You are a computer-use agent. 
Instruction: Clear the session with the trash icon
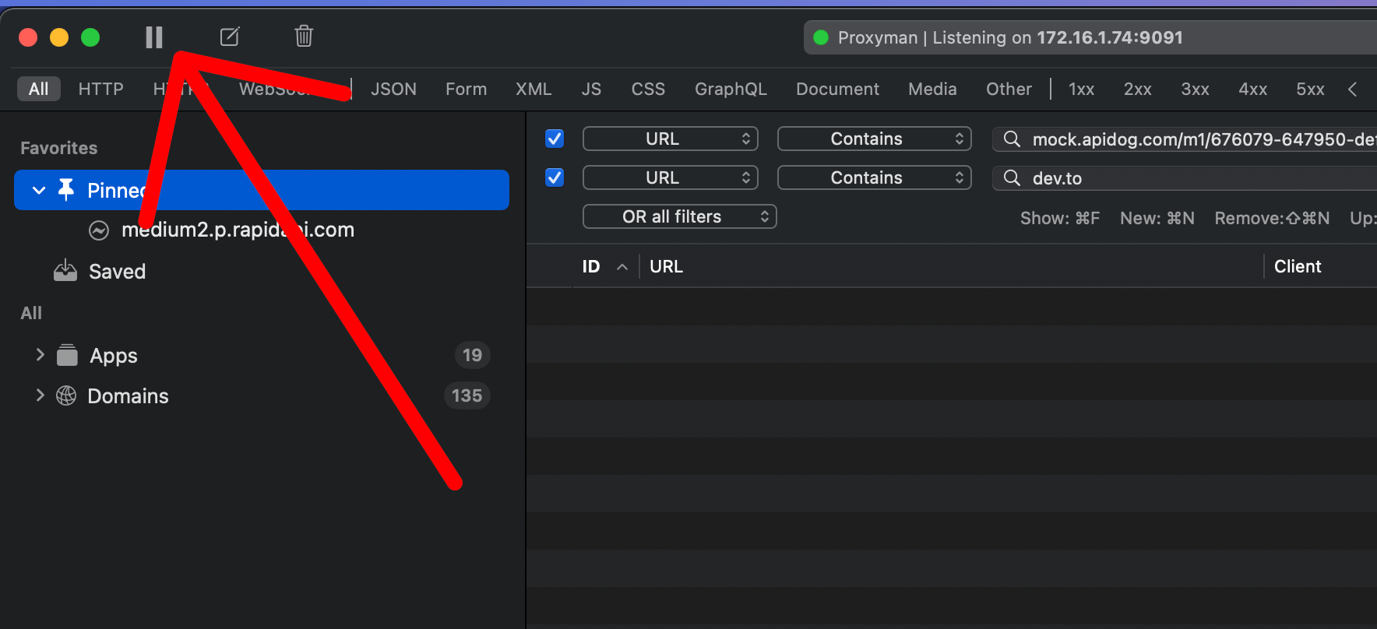304,36
